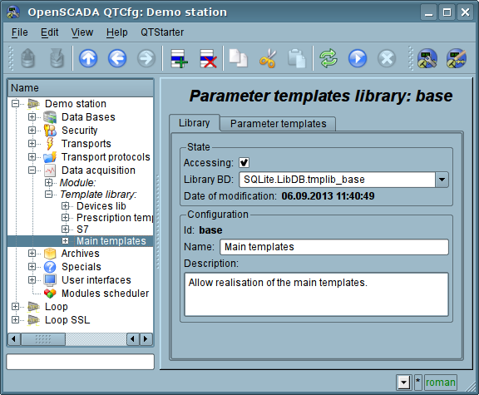Viewport: 479px width, 395px height.
Task: Expand the Transports node
Action: pyautogui.click(x=32, y=144)
